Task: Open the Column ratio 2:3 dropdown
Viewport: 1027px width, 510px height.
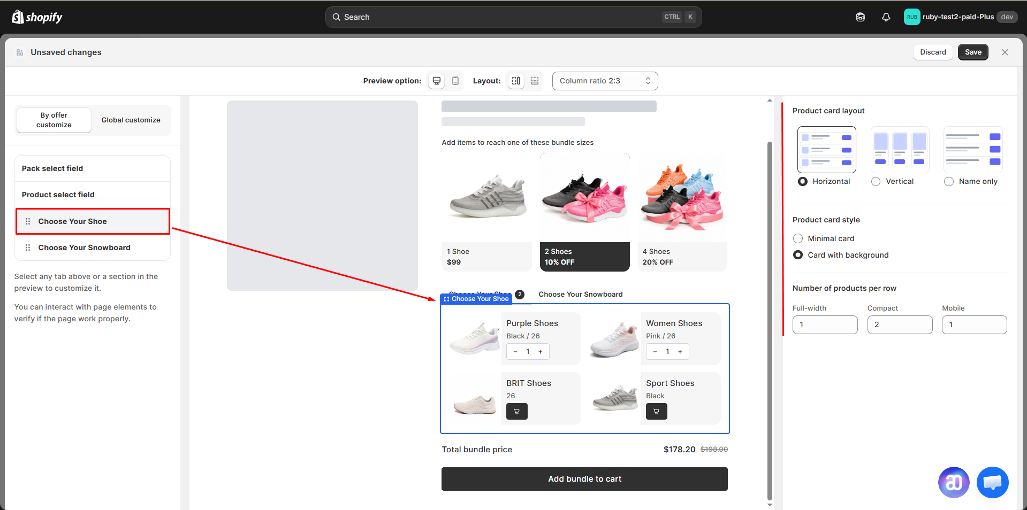Action: 605,81
